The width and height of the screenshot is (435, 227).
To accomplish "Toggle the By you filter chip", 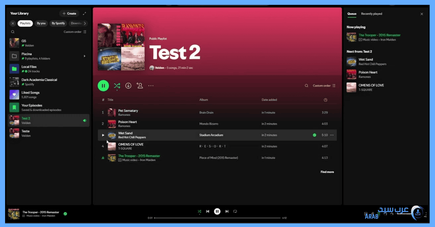I will tap(41, 23).
